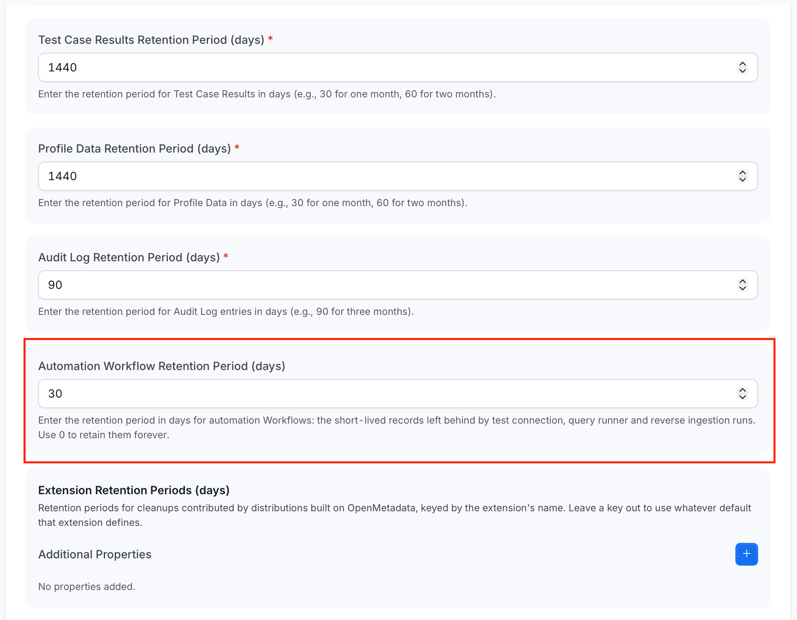The image size is (797, 620).
Task: Click the Profile Data retention period input
Action: (398, 176)
